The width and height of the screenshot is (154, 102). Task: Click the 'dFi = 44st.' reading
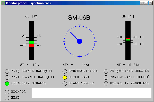point(77,65)
